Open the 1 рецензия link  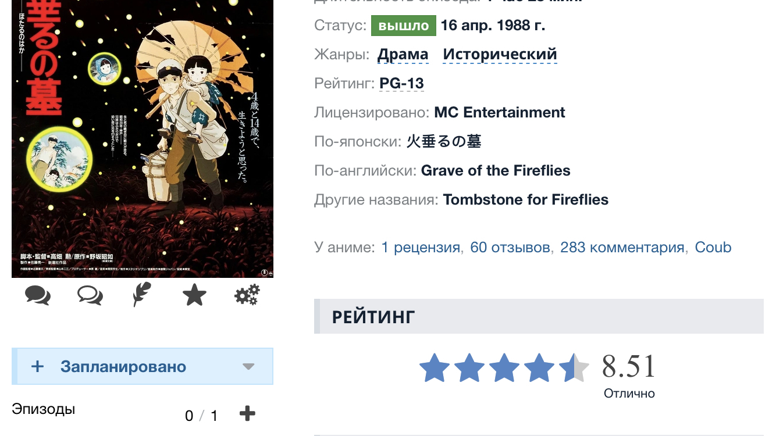coord(421,247)
